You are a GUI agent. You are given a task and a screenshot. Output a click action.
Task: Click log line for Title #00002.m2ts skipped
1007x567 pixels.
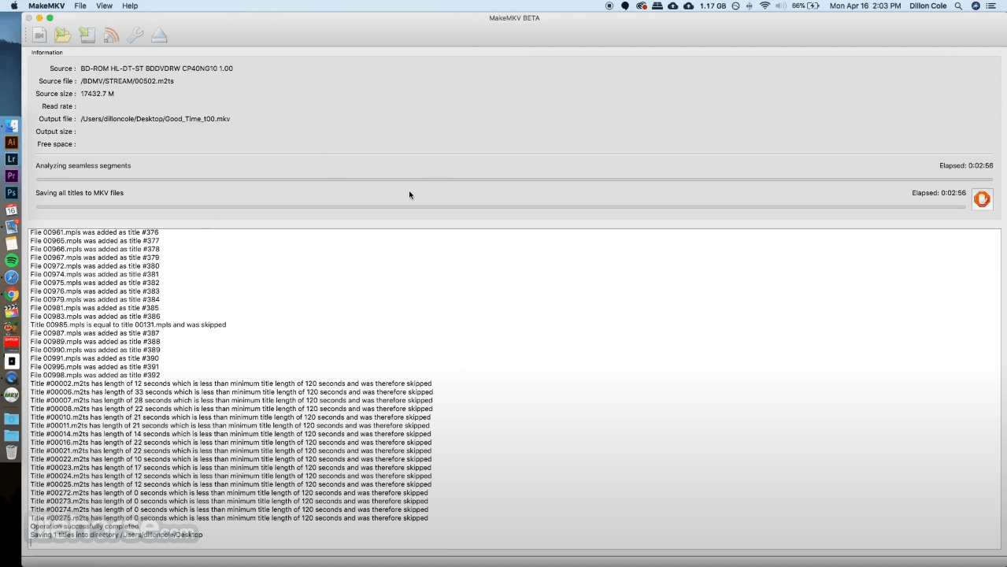point(231,384)
